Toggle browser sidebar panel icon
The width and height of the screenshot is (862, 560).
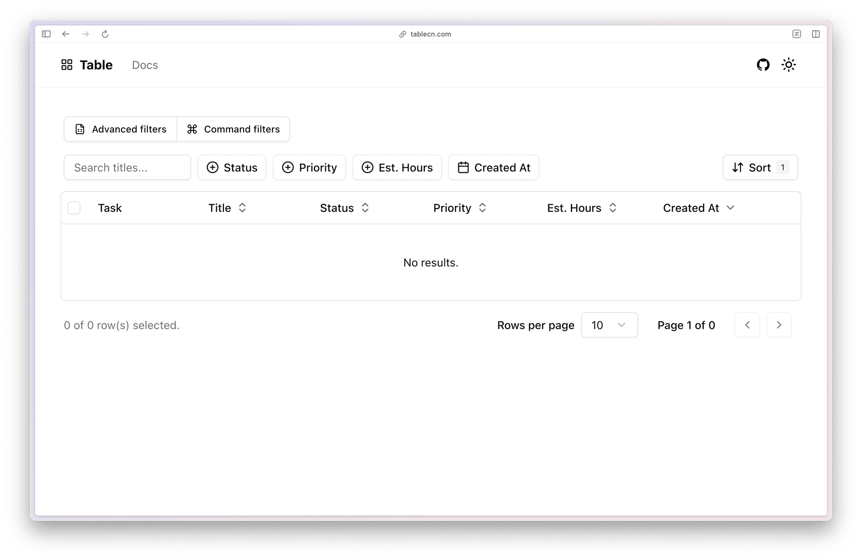46,34
